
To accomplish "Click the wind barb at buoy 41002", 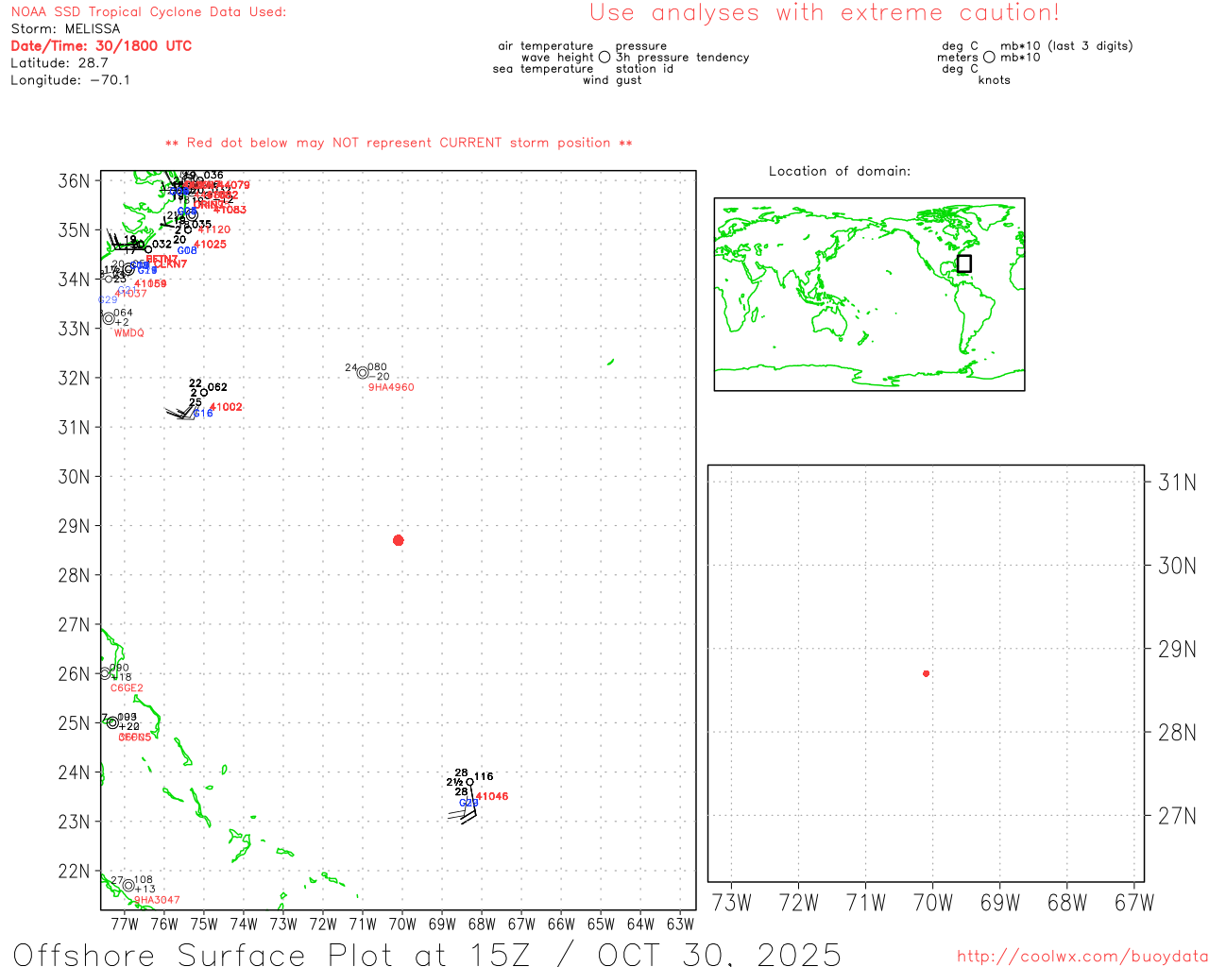I will pos(180,413).
